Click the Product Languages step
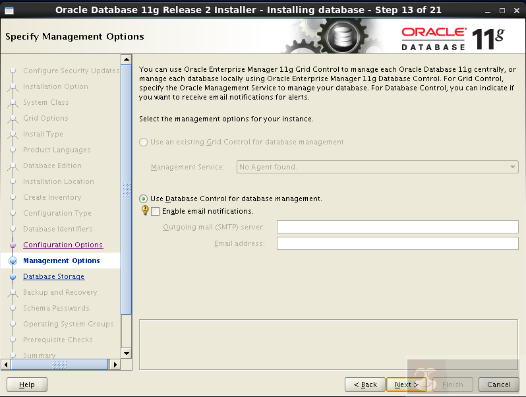526x397 pixels. pos(57,150)
